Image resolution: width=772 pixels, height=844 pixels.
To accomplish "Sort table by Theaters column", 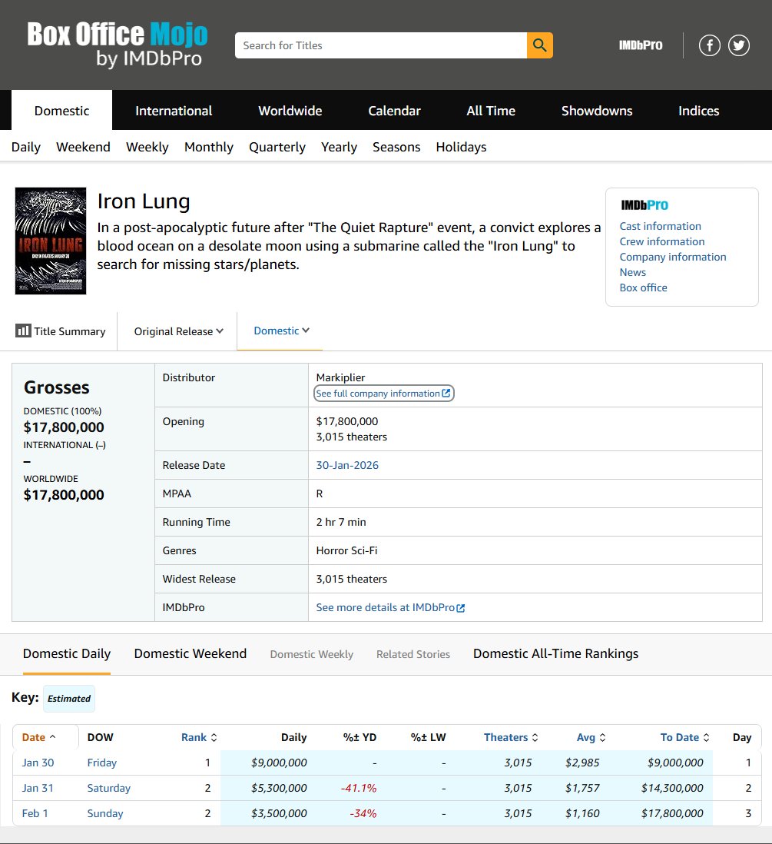I will [x=511, y=737].
